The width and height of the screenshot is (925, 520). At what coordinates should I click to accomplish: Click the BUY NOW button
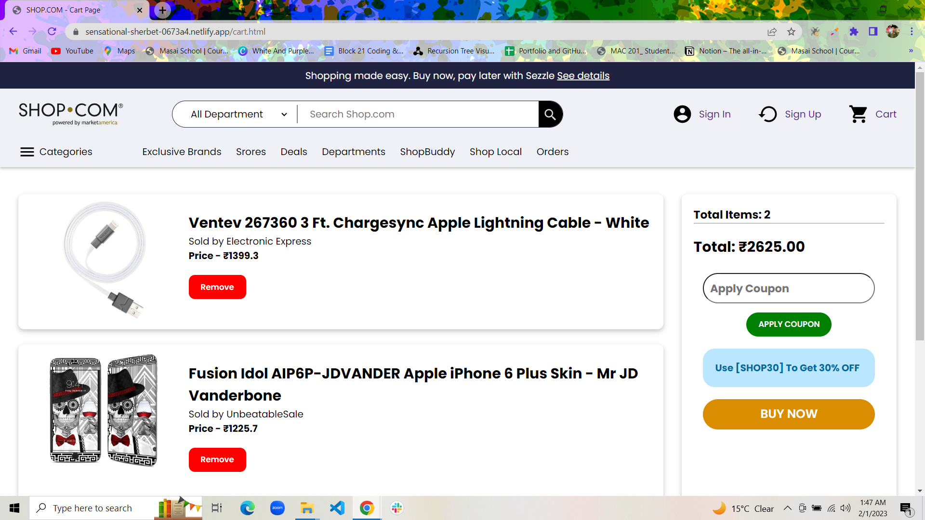(789, 414)
